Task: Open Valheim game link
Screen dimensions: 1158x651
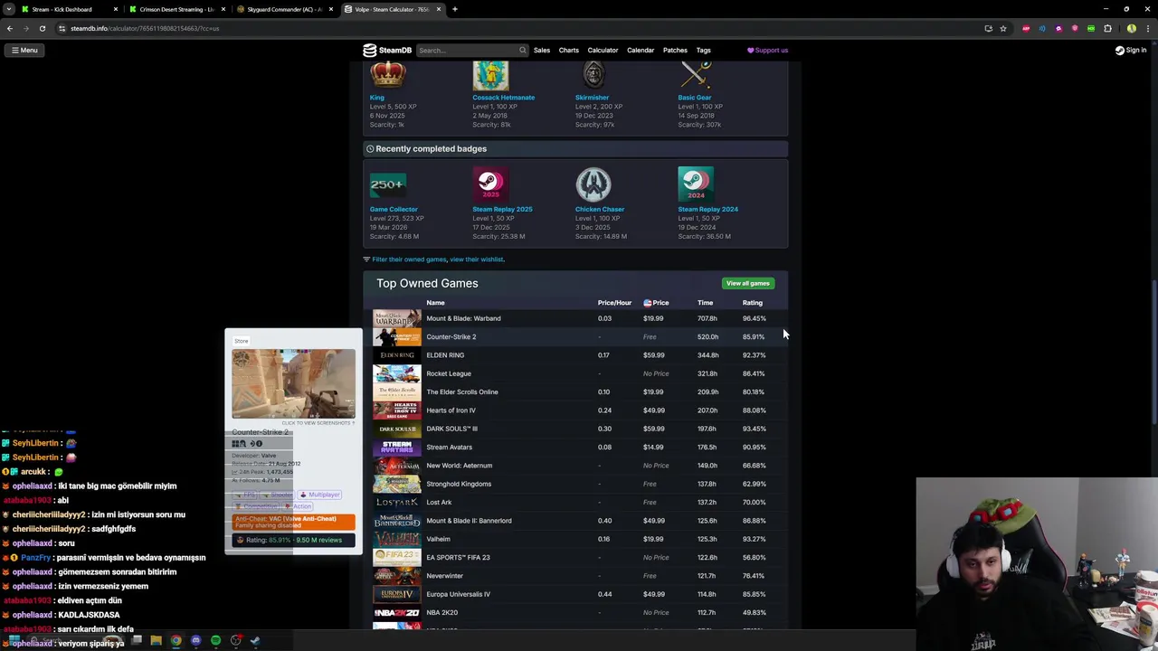Action: pyautogui.click(x=438, y=539)
